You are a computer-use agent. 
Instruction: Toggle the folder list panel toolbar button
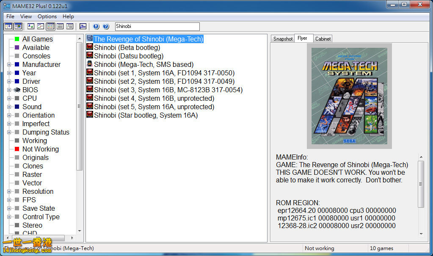pos(8,26)
